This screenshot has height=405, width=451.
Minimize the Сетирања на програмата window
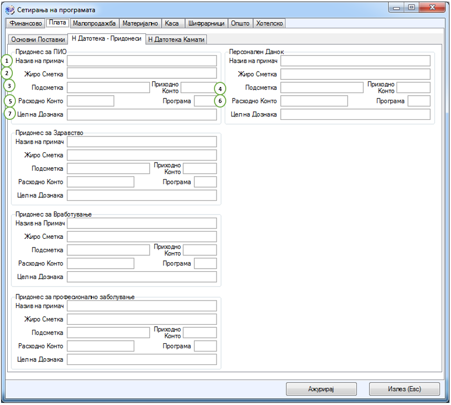point(397,8)
